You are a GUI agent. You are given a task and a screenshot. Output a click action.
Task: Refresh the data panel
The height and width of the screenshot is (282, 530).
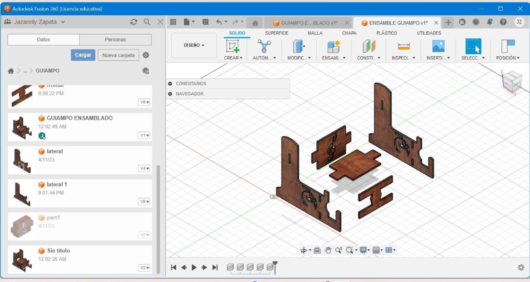[134, 22]
